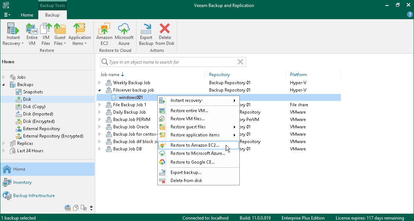Open the Instant Recovery ribbon tool
The height and width of the screenshot is (221, 414).
(13, 33)
